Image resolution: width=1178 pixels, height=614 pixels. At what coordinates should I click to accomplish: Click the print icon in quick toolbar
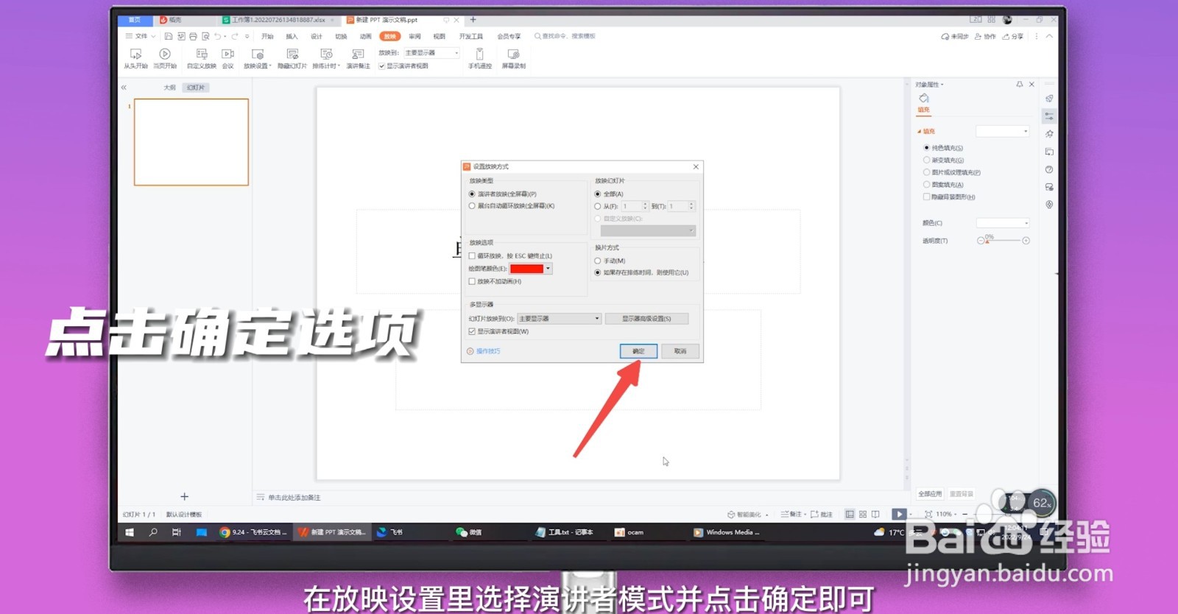[x=193, y=36]
